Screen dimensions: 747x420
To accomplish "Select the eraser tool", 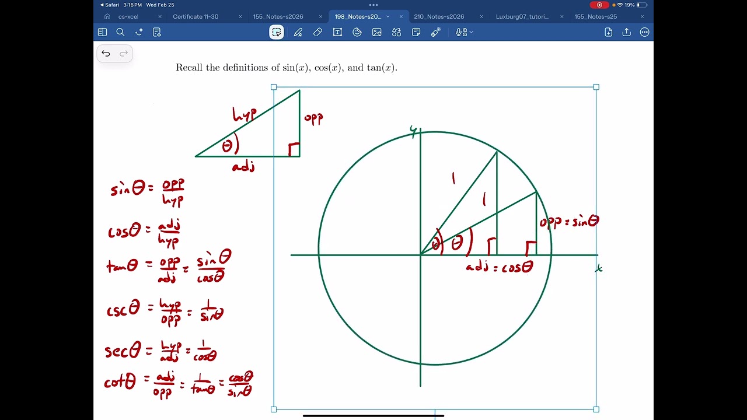I will pos(317,32).
